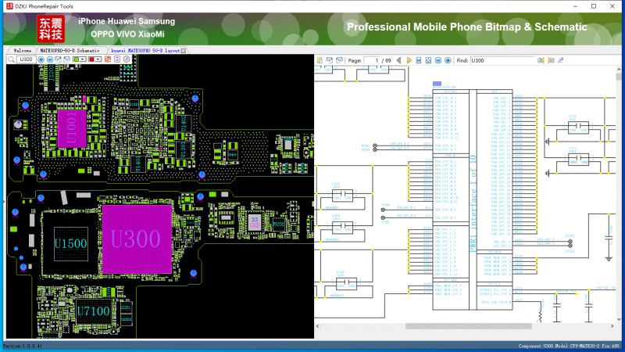Viewport: 625px width, 352px height.
Task: Select the U1001 chip on board layout
Action: (x=72, y=128)
